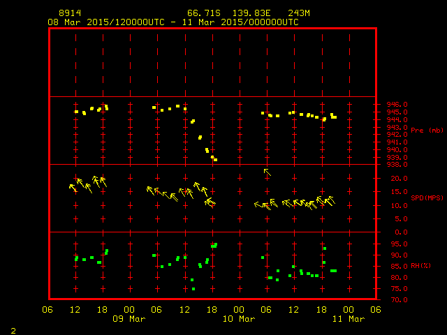Screen dimensions: 447x335
Task: Click the 11 Mar date label
Action: [347, 319]
